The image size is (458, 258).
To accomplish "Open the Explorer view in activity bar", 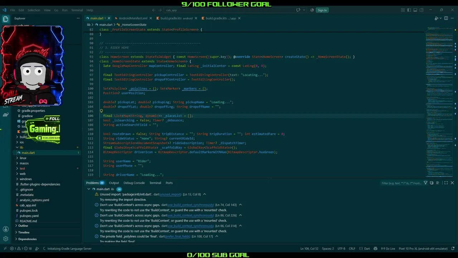I will [5, 19].
